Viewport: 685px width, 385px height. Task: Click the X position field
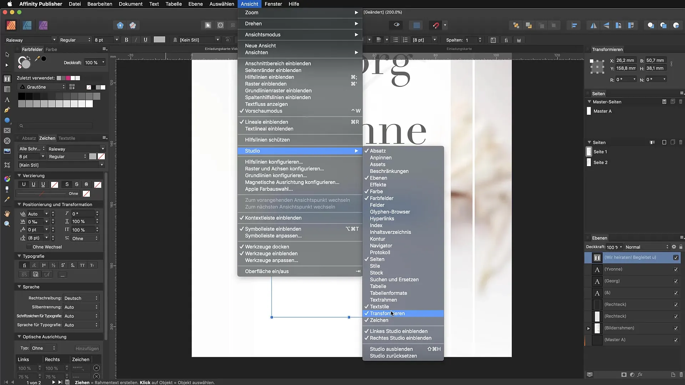[x=626, y=60]
